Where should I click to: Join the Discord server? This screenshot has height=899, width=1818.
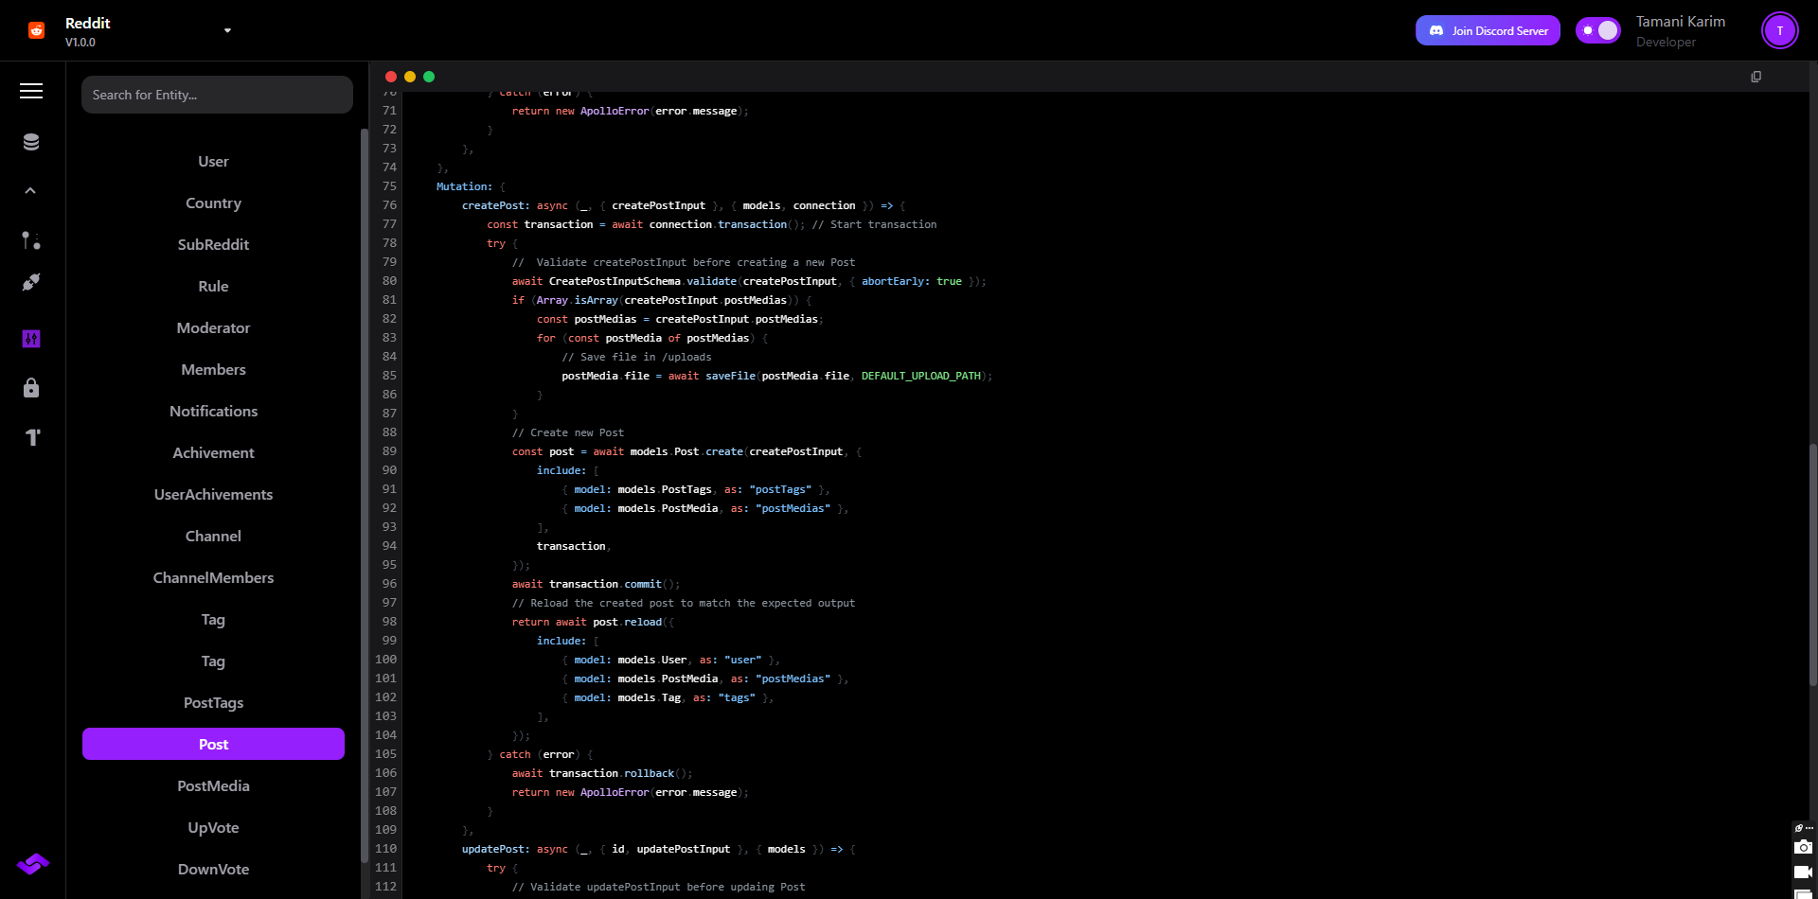point(1488,30)
